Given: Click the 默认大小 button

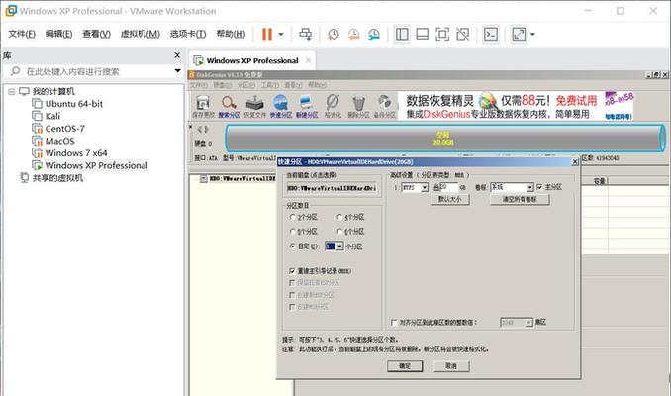Looking at the screenshot, I should 450,200.
